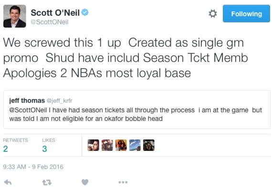Click the Scott O'Neil display name
Screen dimensions: 272x188
pos(55,13)
